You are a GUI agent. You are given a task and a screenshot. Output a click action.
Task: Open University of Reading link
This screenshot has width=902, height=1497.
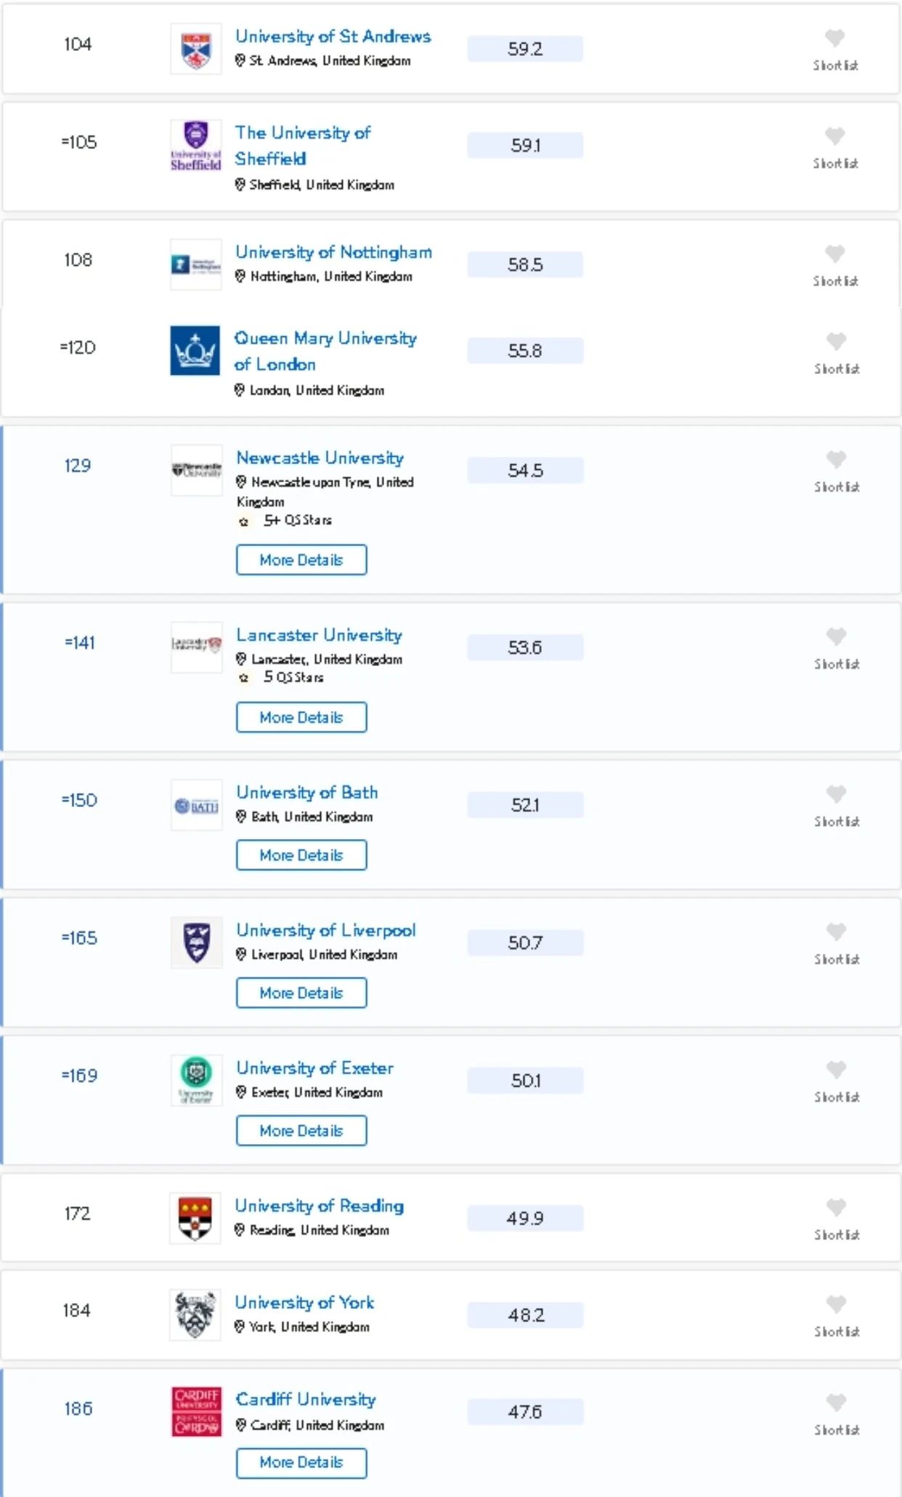(x=319, y=1206)
